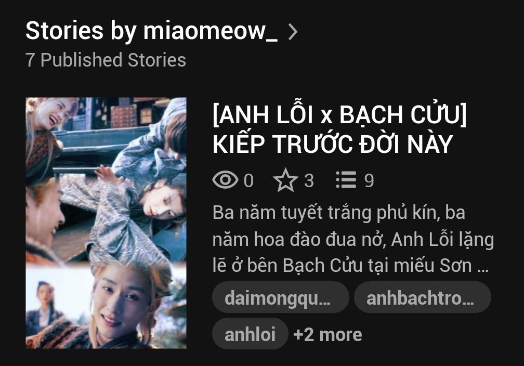Screen dimensions: 524x366
Task: Click the star votes icon
Action: pos(285,180)
